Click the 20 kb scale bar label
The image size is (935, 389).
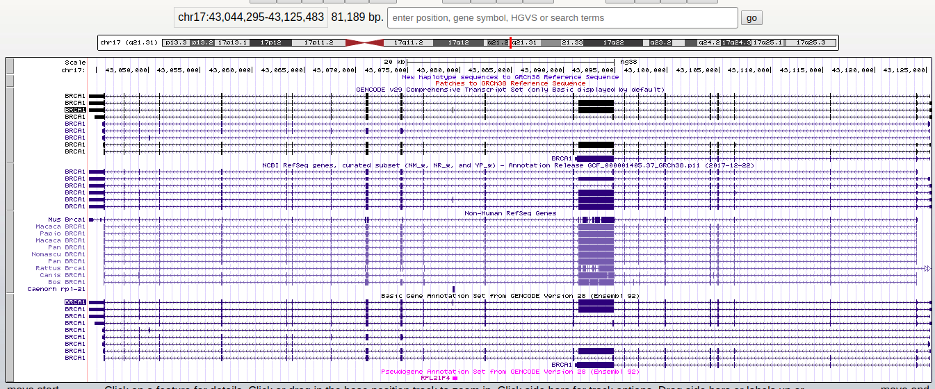click(x=395, y=62)
